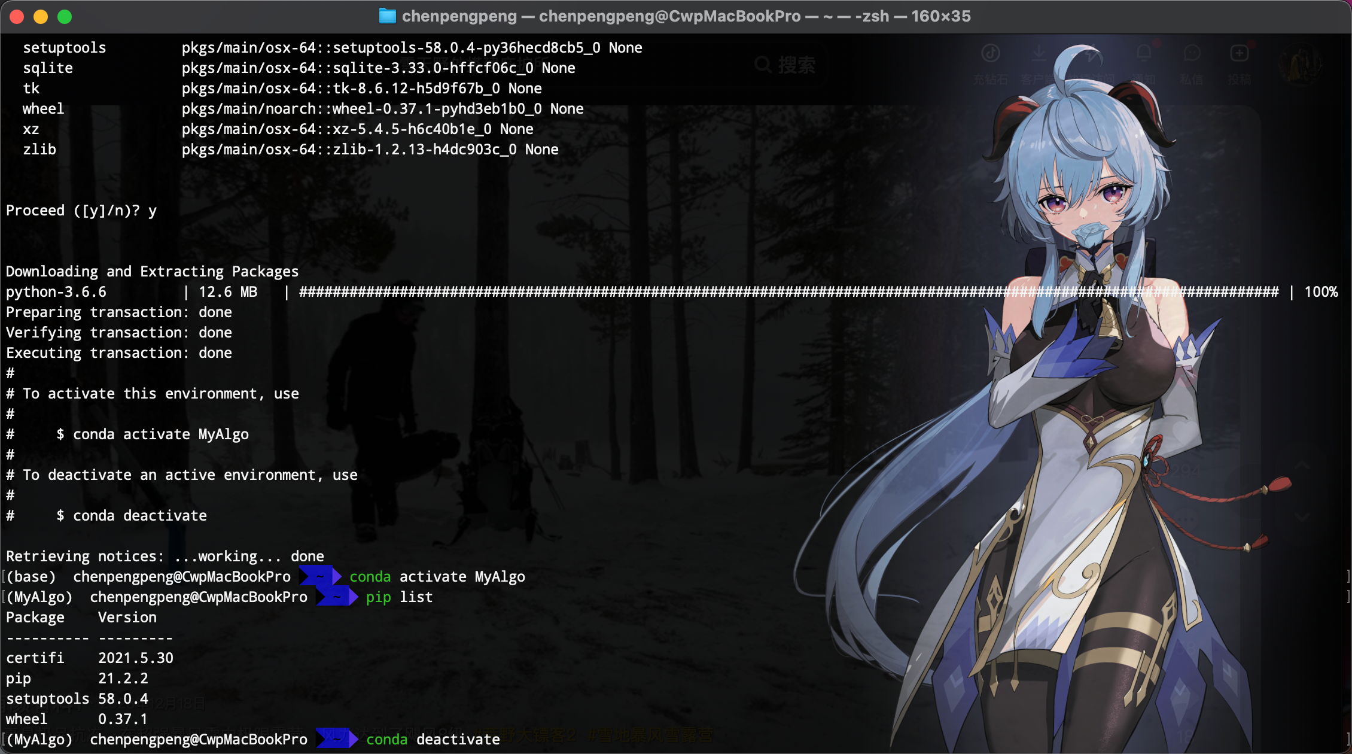Click the 'Version' column header
The height and width of the screenshot is (754, 1352).
pyautogui.click(x=127, y=618)
